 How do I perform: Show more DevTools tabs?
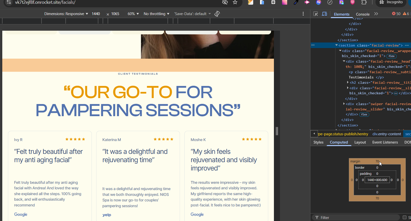tap(376, 14)
